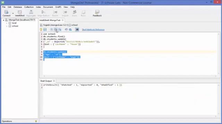Click the run with refresh icon
This screenshot has height=124, width=222.
coord(60,30)
